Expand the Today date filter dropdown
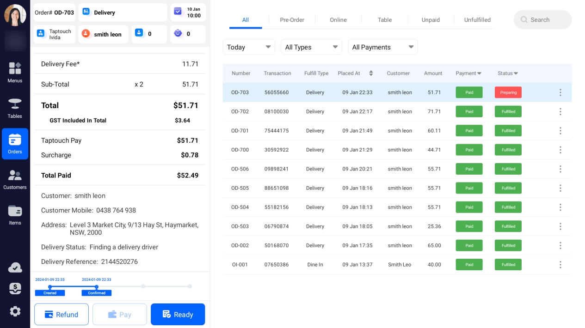 pos(249,47)
